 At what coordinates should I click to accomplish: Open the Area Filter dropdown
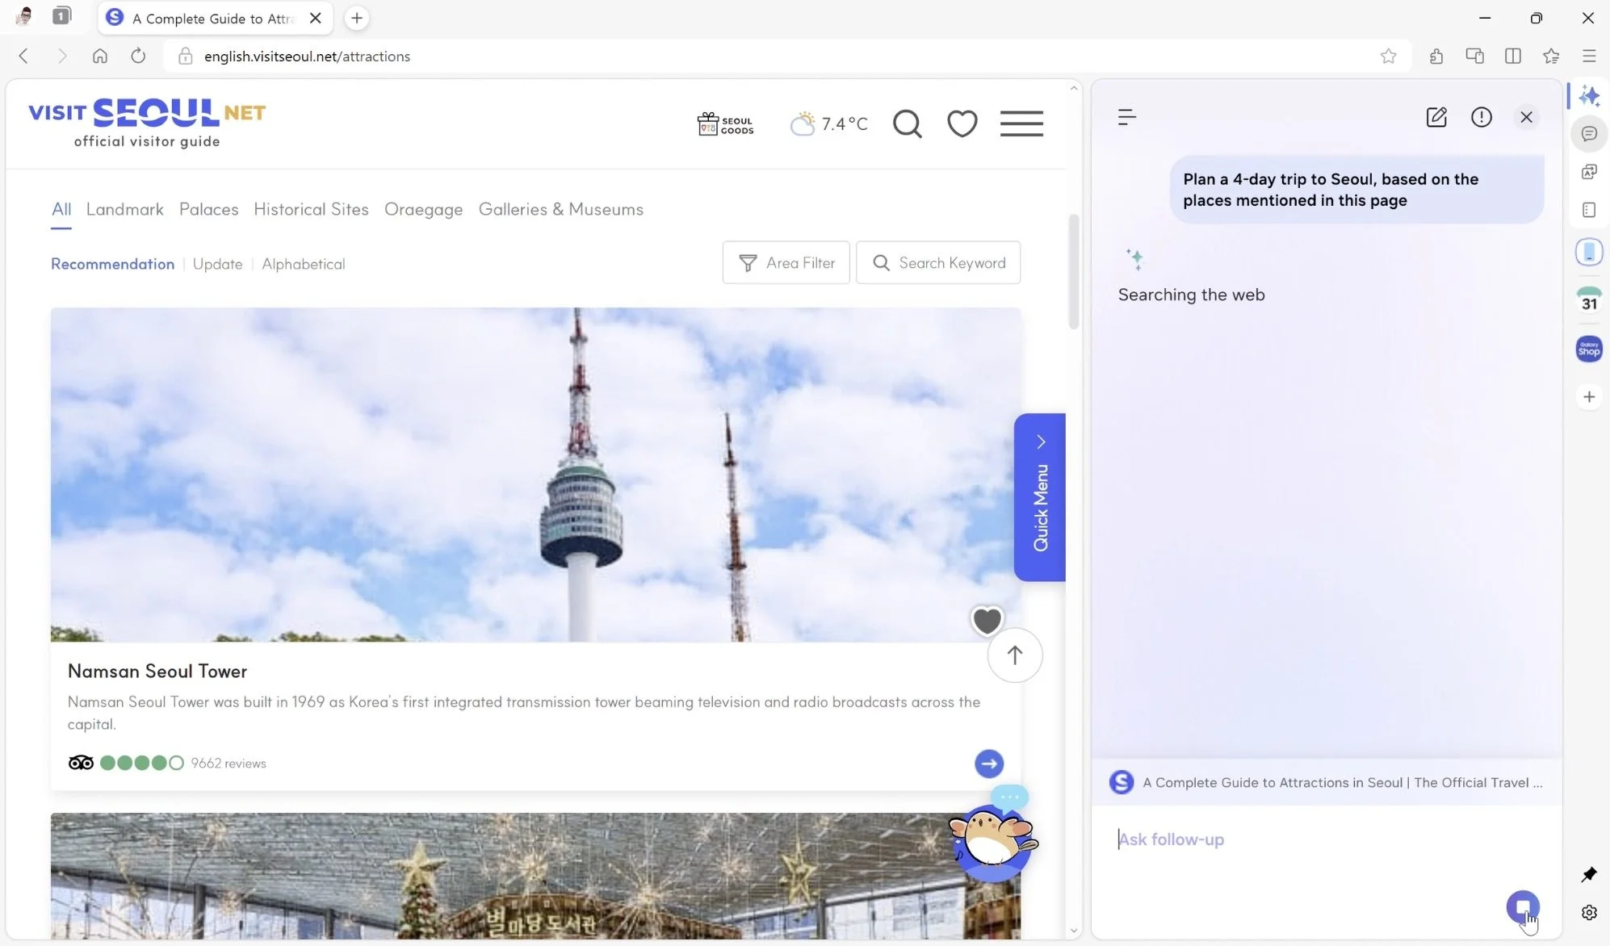click(786, 262)
